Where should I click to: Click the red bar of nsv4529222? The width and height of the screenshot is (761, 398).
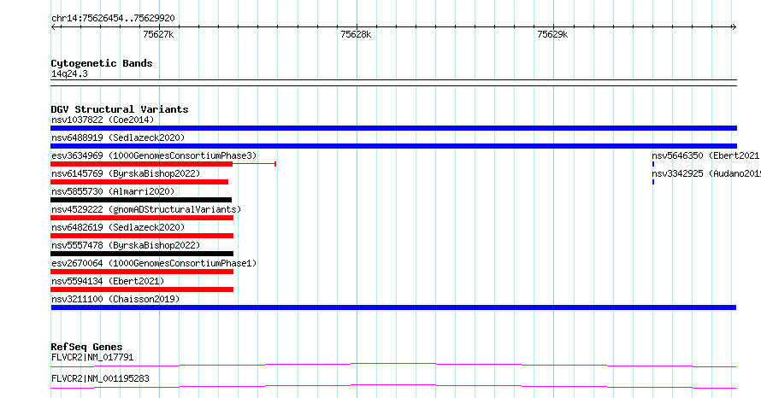(142, 218)
